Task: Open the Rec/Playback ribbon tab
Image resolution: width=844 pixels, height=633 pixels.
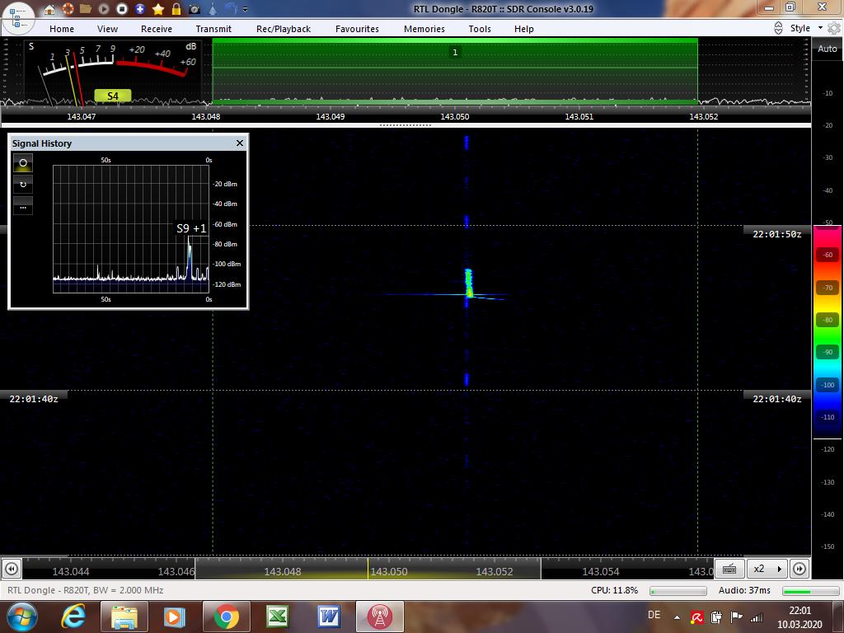Action: pos(284,29)
